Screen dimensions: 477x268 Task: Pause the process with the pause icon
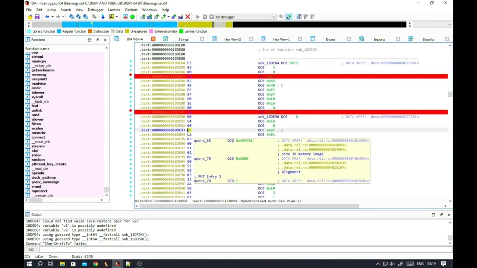(205, 17)
